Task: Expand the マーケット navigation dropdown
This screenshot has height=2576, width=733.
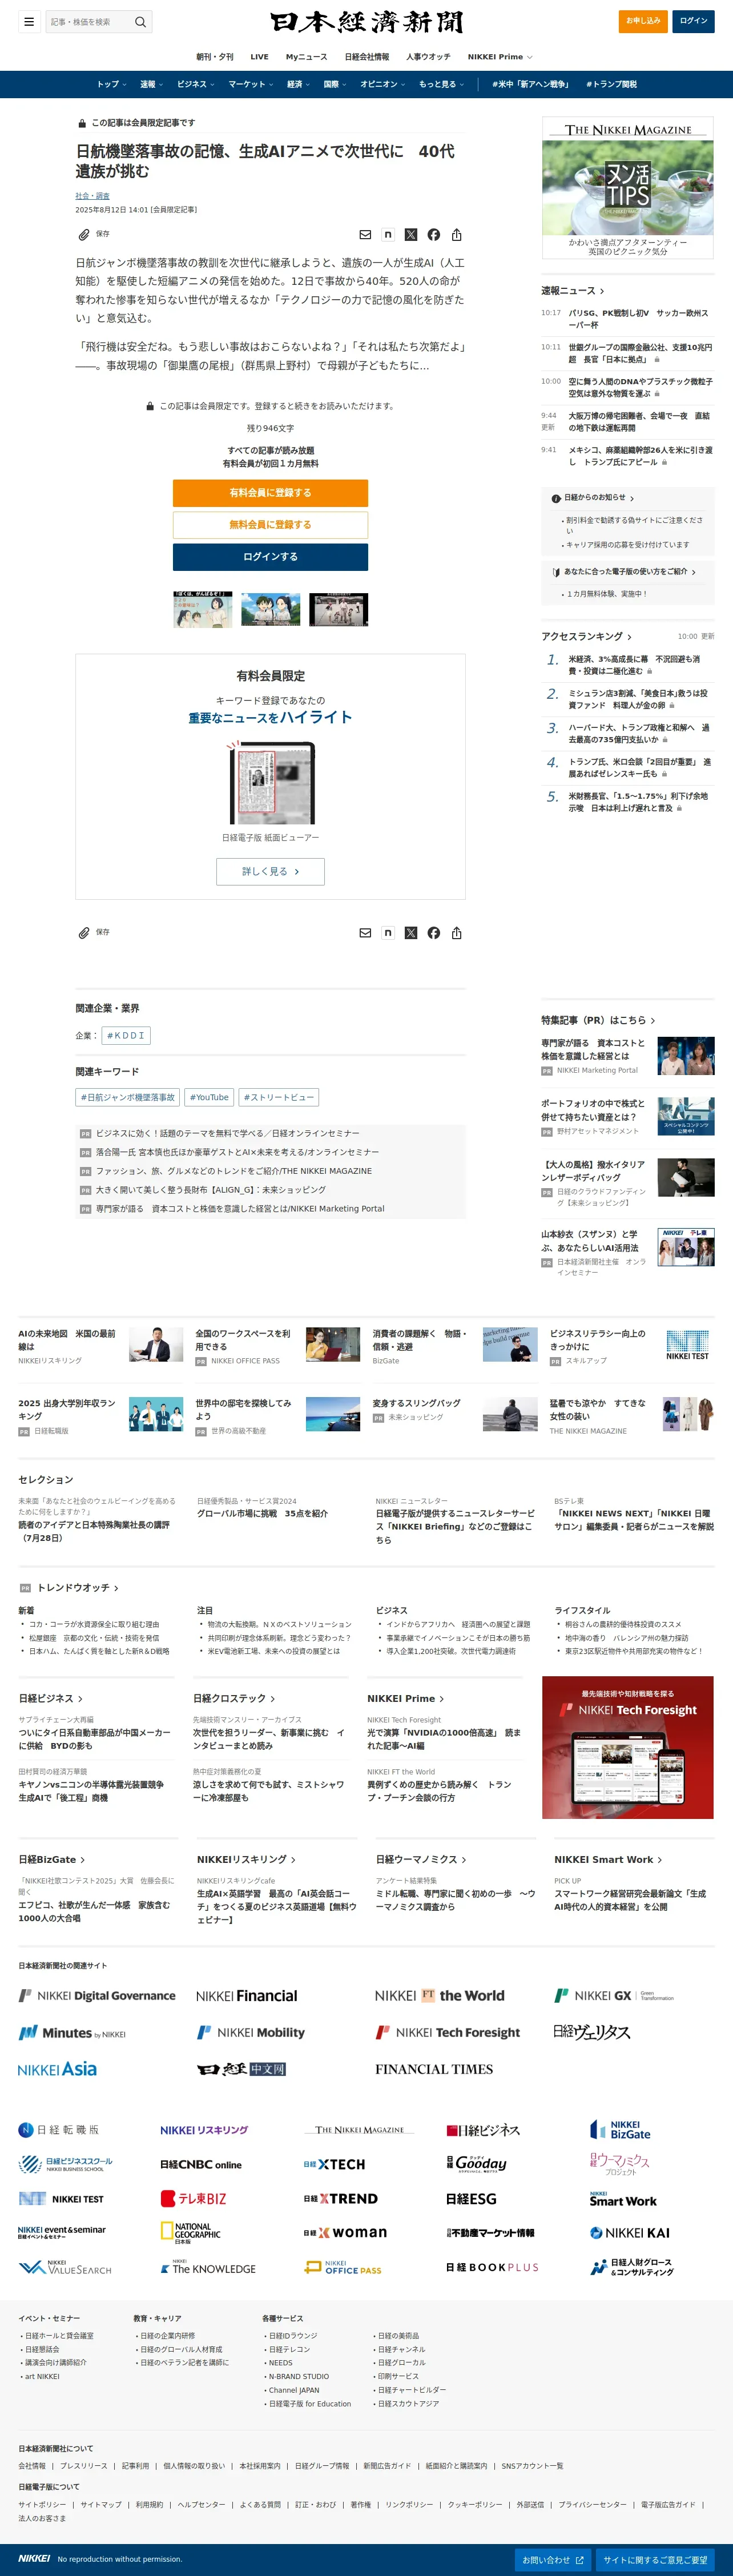Action: click(x=251, y=84)
